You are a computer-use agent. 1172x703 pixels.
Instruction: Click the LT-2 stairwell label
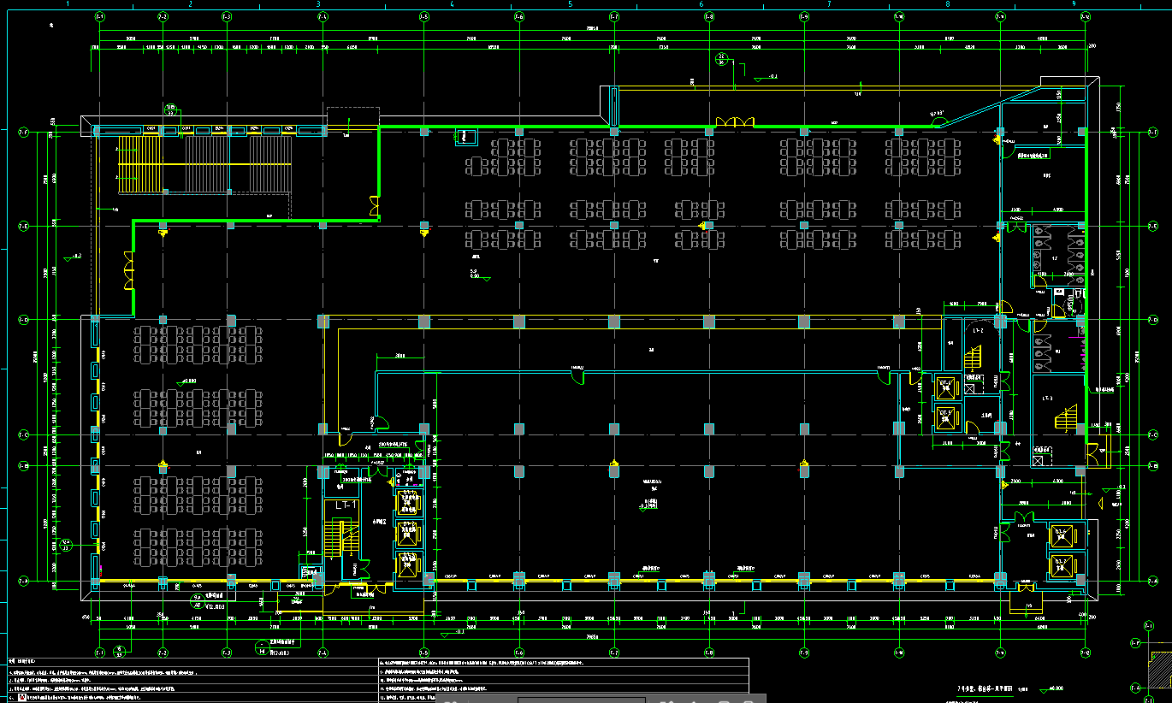tap(978, 330)
